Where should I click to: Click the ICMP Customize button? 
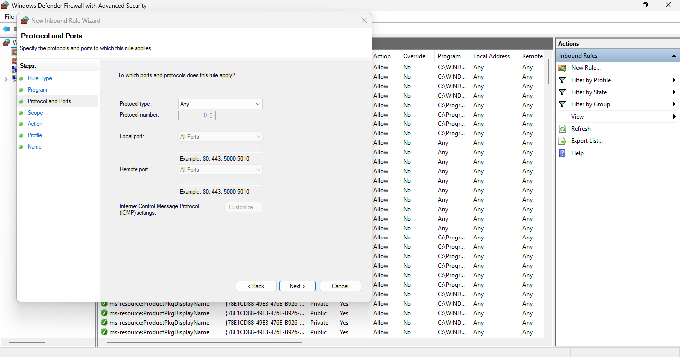[x=244, y=207]
